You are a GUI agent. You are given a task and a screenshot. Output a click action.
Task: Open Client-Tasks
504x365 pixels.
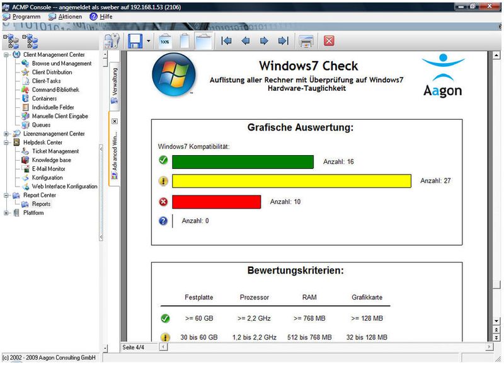(x=46, y=81)
